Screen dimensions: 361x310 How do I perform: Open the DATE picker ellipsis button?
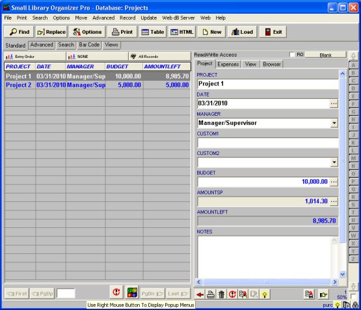pos(334,104)
